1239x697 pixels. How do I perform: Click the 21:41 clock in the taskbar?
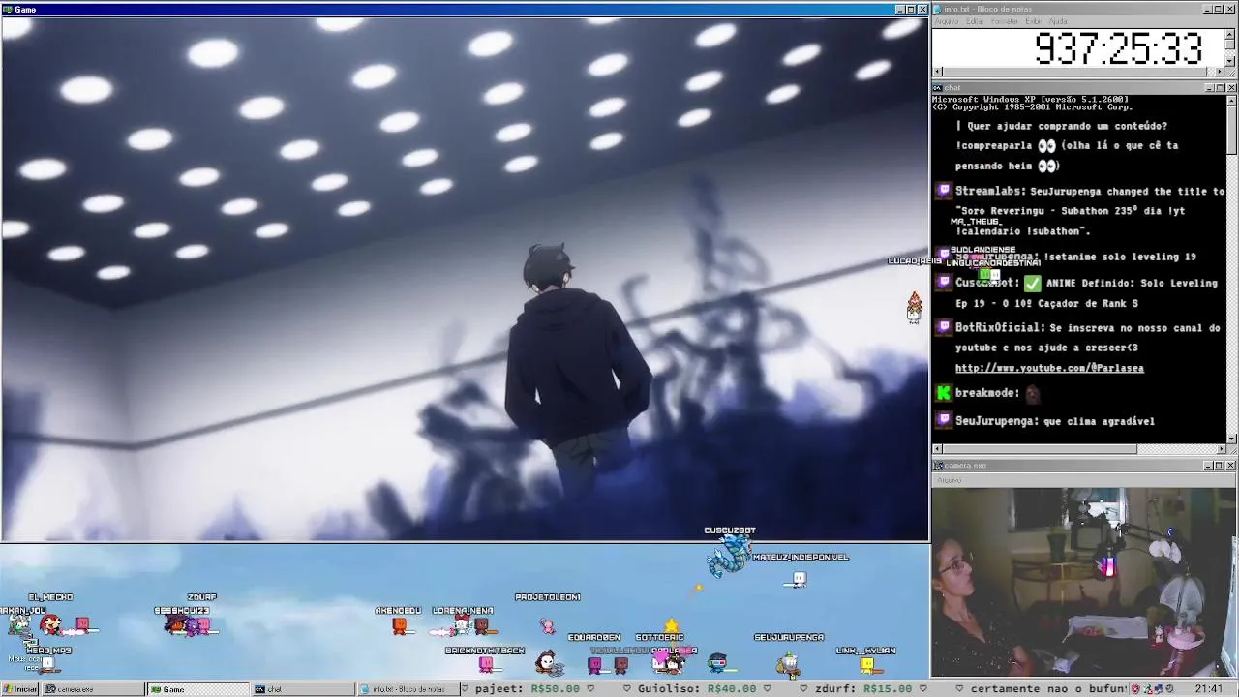tap(1208, 689)
